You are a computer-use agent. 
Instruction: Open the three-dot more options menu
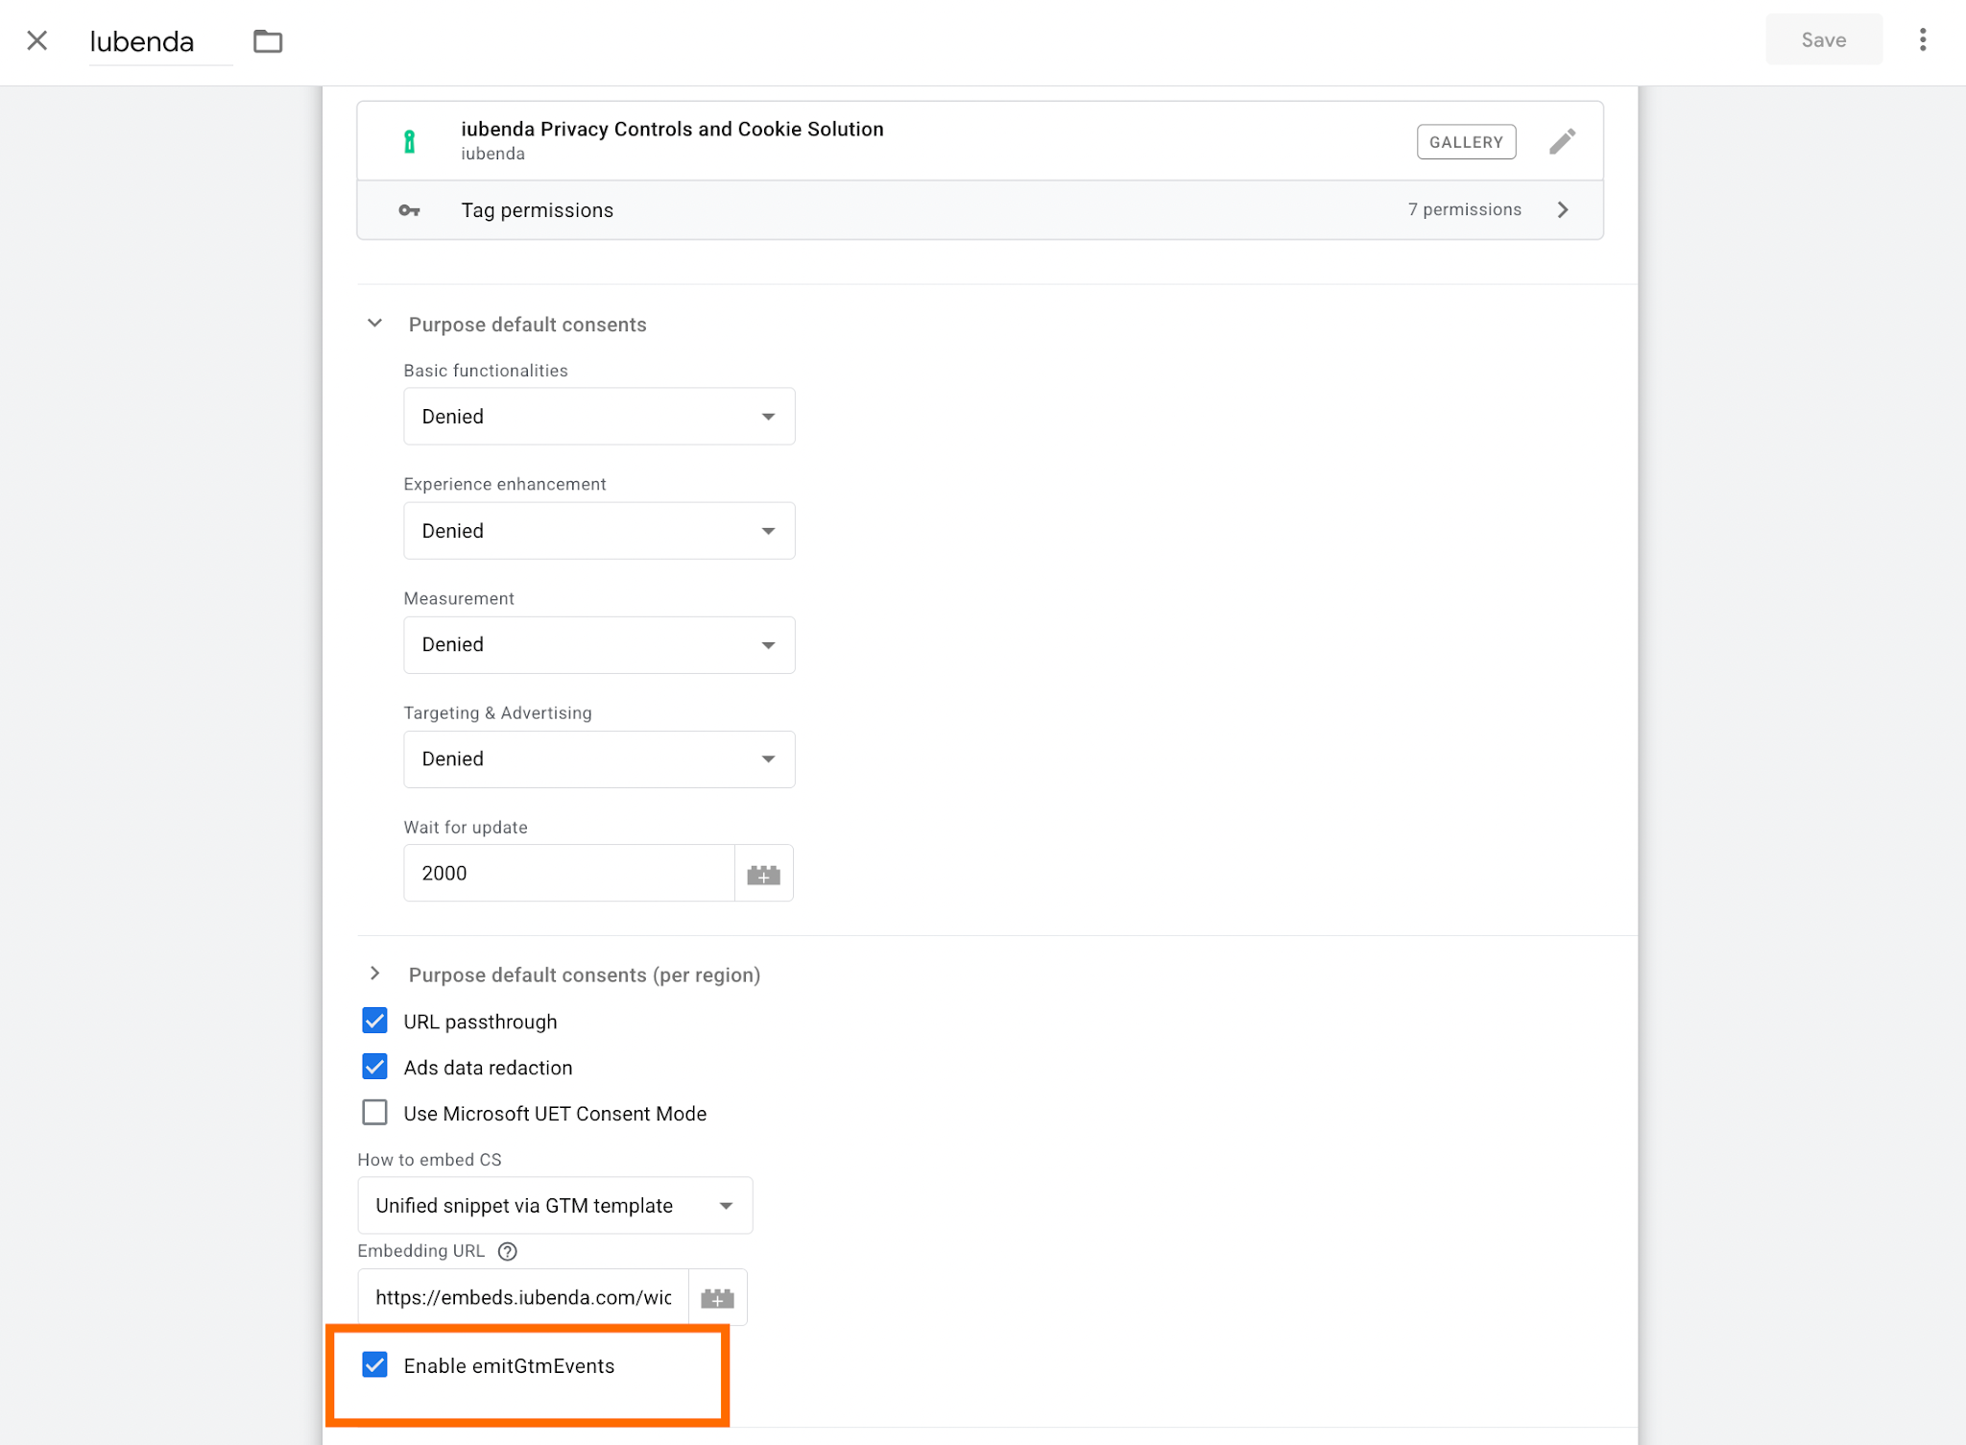(x=1923, y=39)
